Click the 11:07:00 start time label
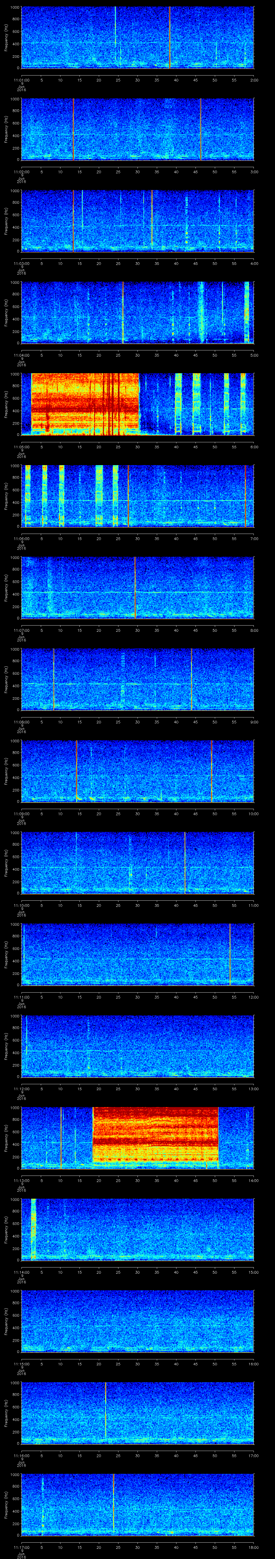The image size is (275, 1559). tap(22, 630)
